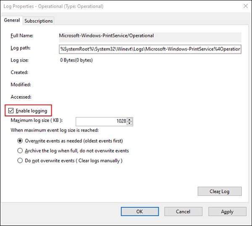
Task: Apply the log property changes
Action: pyautogui.click(x=227, y=211)
